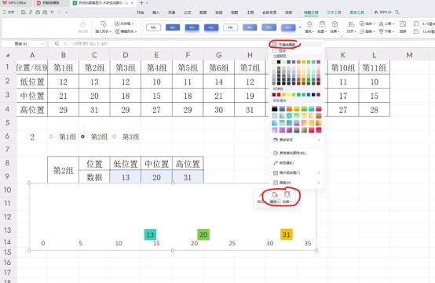435x283 pixels.
Task: Open the Group dropdown in ribbon
Action: point(367,24)
